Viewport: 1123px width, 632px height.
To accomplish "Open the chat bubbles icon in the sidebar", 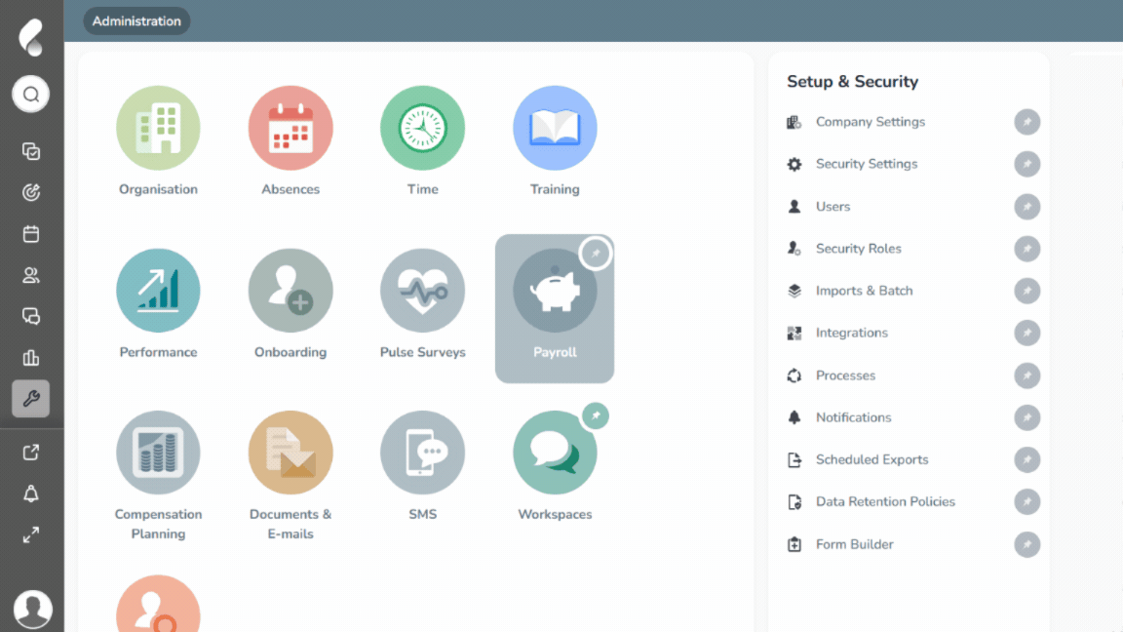I will (x=31, y=316).
